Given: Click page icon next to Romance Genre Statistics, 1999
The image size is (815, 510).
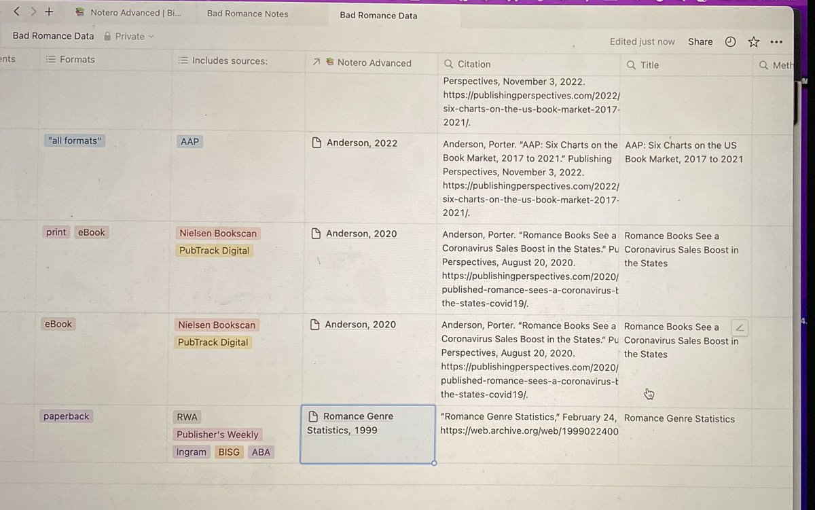Looking at the screenshot, I should coord(313,416).
